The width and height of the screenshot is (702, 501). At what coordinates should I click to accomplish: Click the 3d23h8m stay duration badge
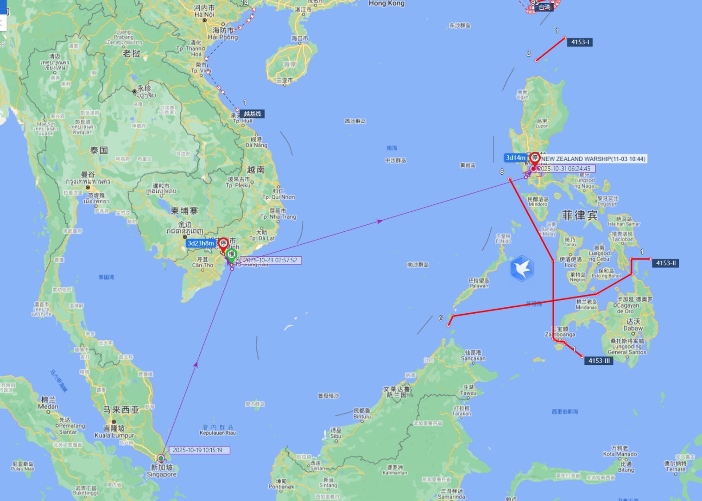[201, 243]
